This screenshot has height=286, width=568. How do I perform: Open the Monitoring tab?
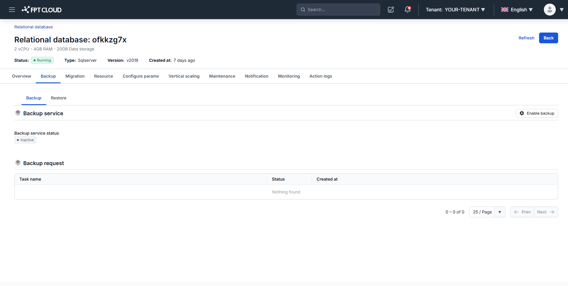pos(289,76)
